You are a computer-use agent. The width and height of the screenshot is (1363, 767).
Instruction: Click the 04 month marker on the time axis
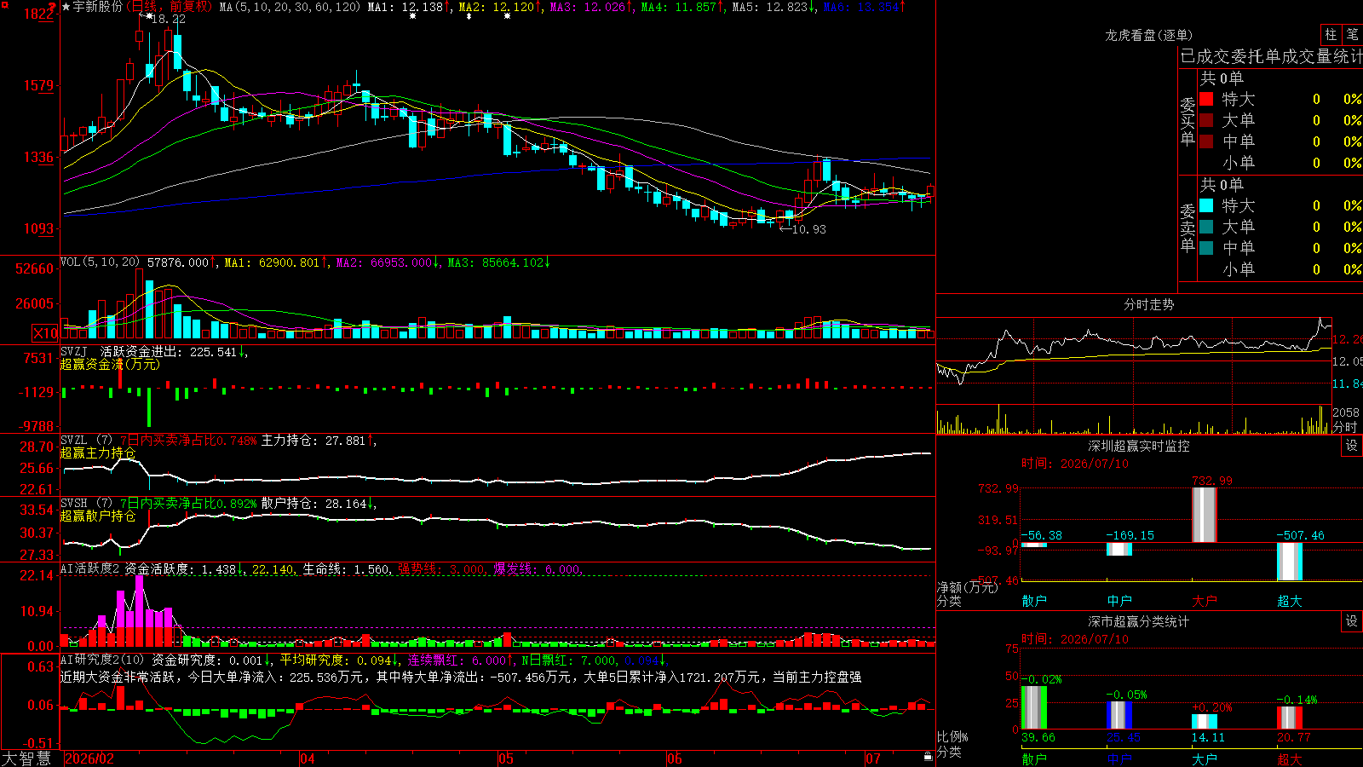pos(308,758)
